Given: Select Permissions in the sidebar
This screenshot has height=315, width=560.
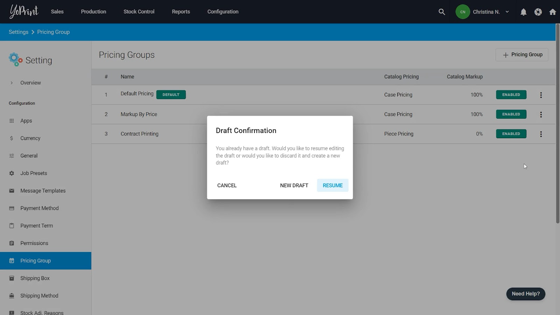Looking at the screenshot, I should (x=45, y=243).
